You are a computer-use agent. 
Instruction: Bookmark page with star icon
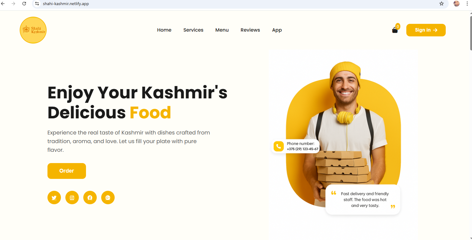tap(442, 4)
